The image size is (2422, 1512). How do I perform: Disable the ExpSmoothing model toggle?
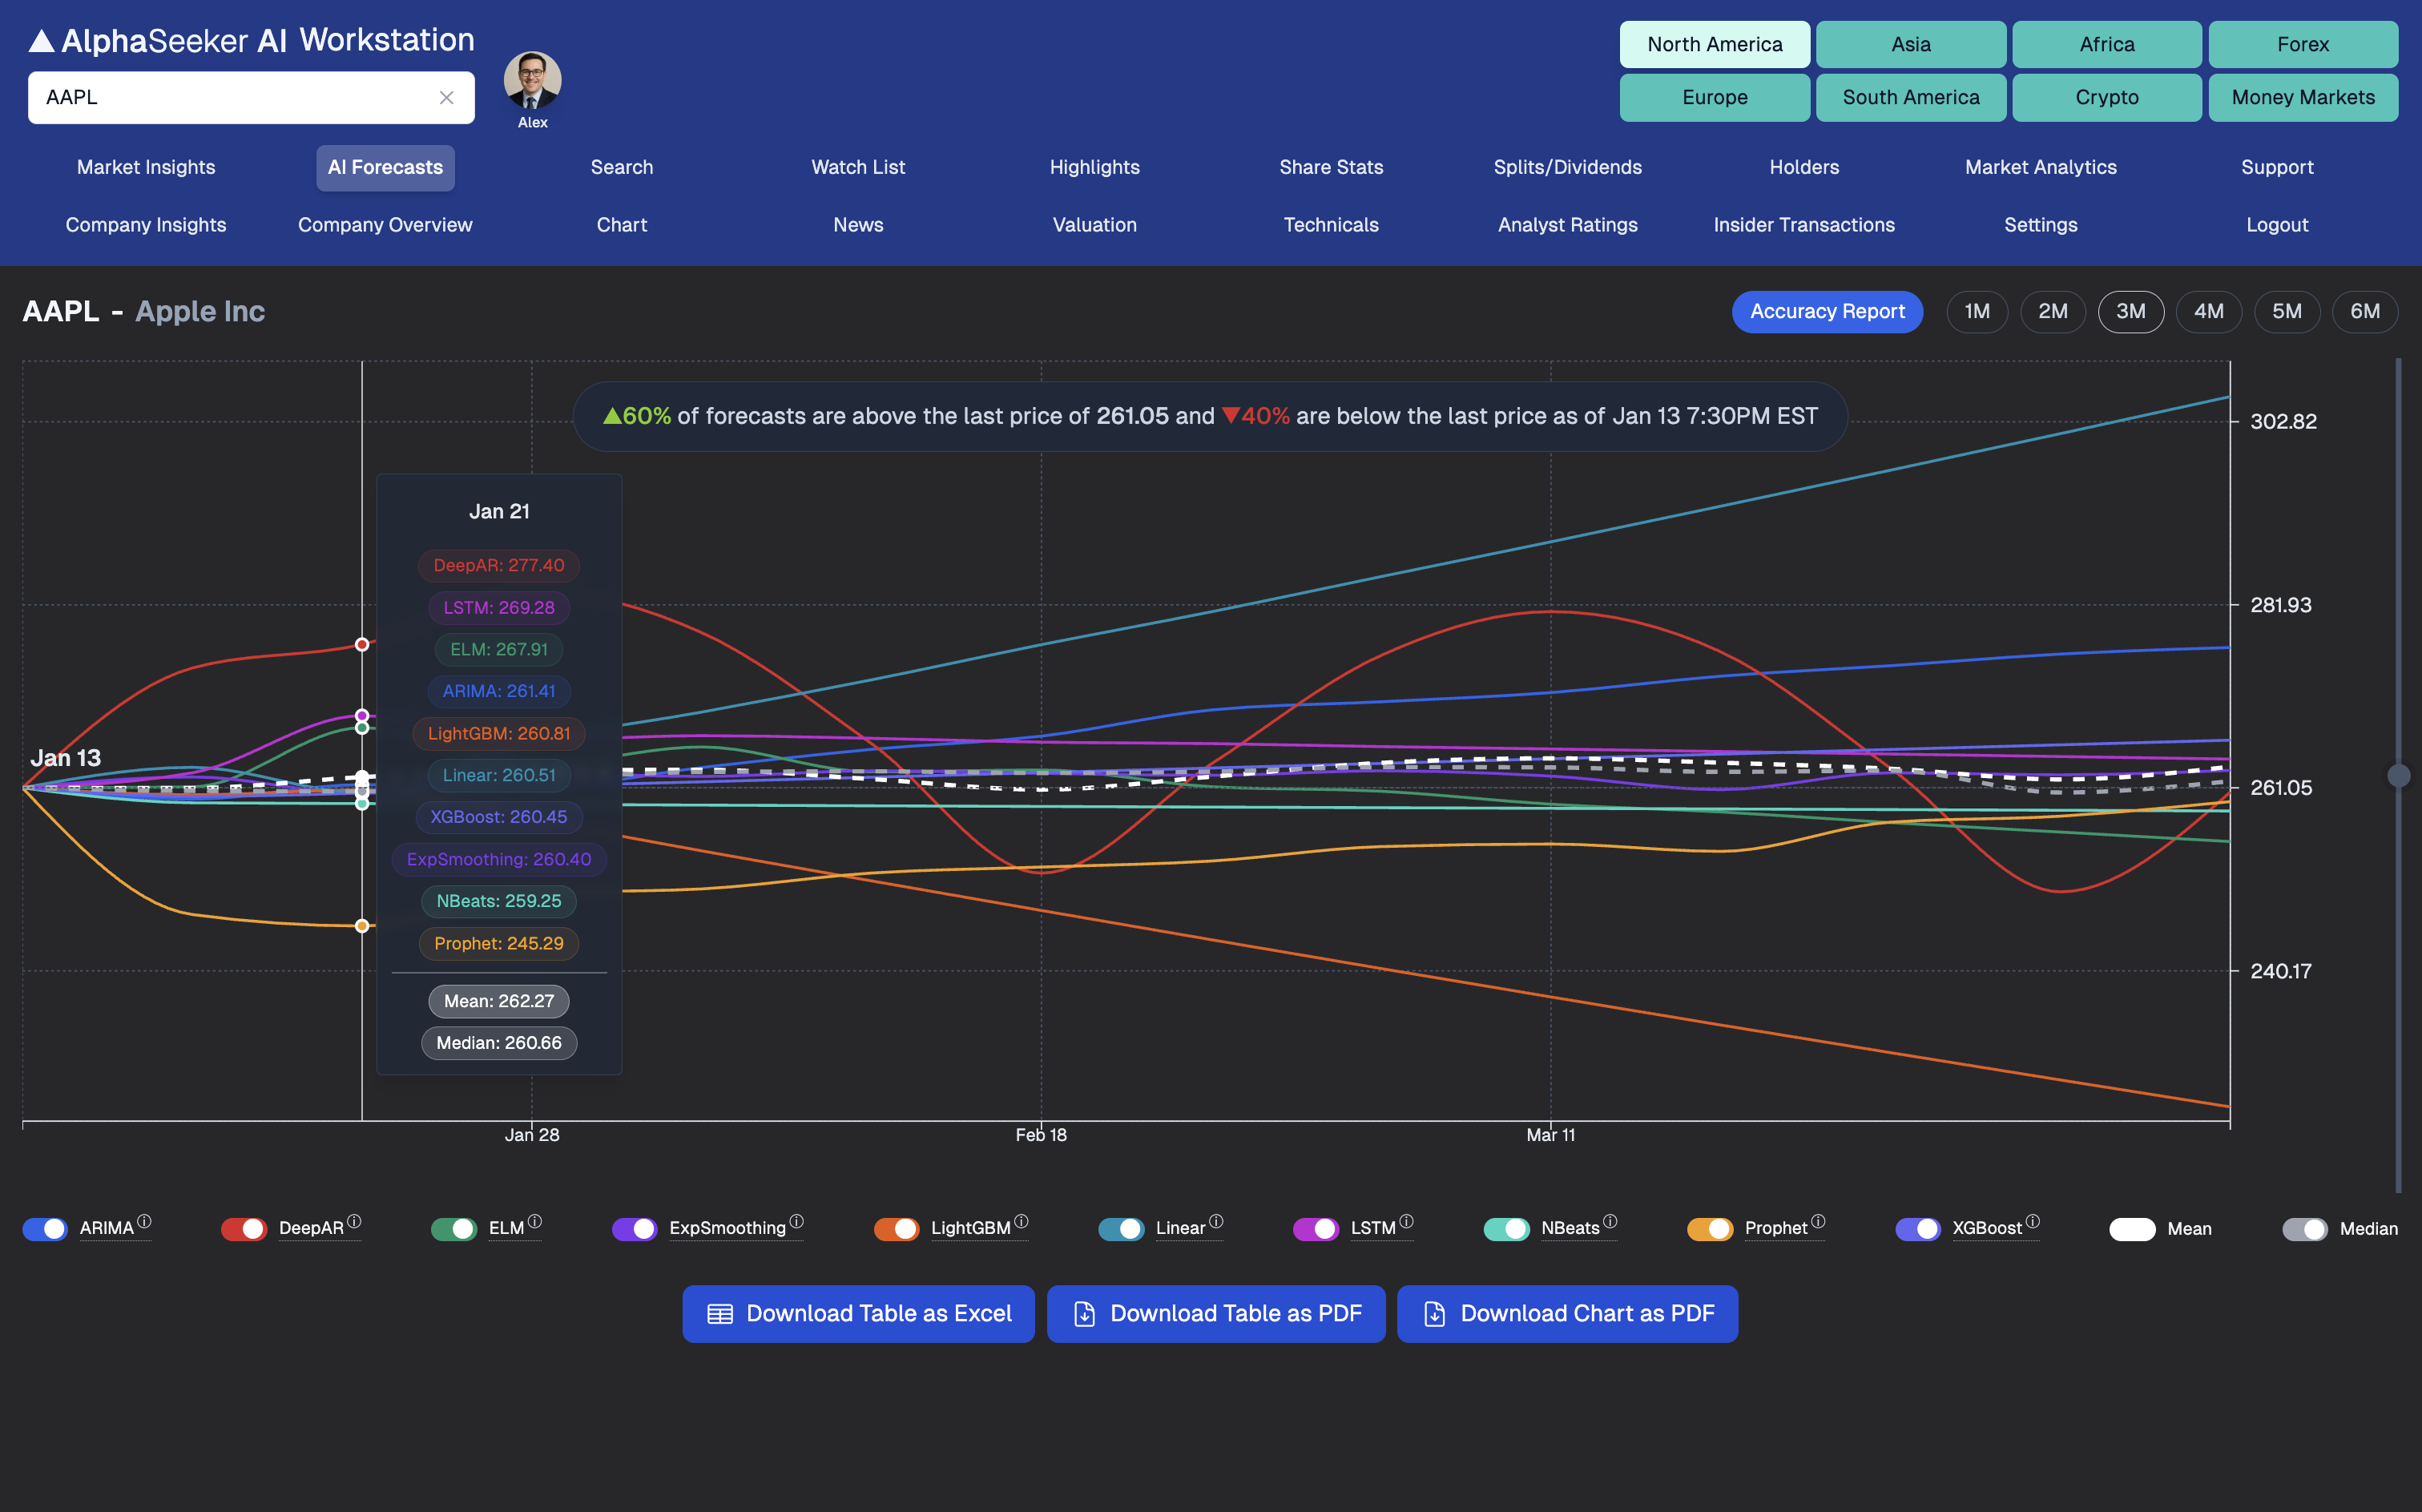[635, 1228]
